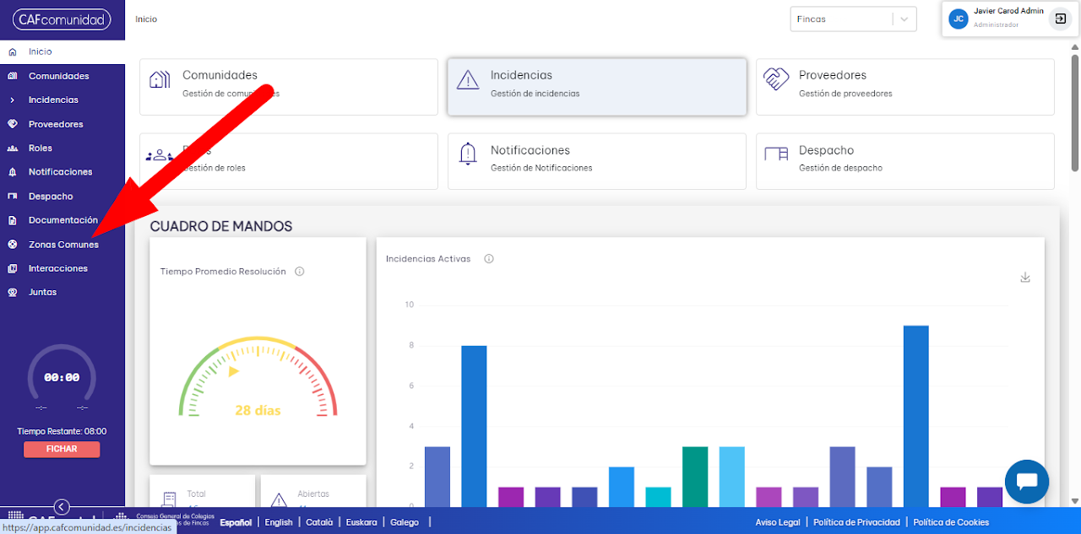Select Zonas Comunes in the sidebar
The height and width of the screenshot is (534, 1081).
(x=62, y=245)
